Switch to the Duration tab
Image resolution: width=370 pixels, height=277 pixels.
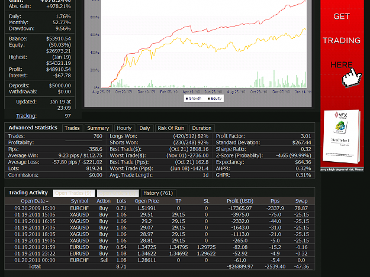coord(202,128)
